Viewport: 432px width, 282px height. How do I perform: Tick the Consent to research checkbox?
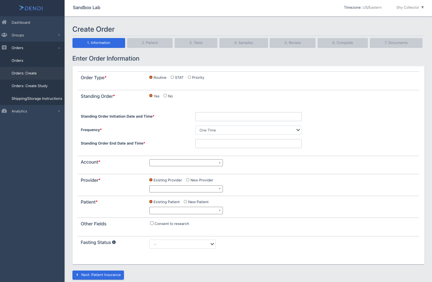[152, 223]
